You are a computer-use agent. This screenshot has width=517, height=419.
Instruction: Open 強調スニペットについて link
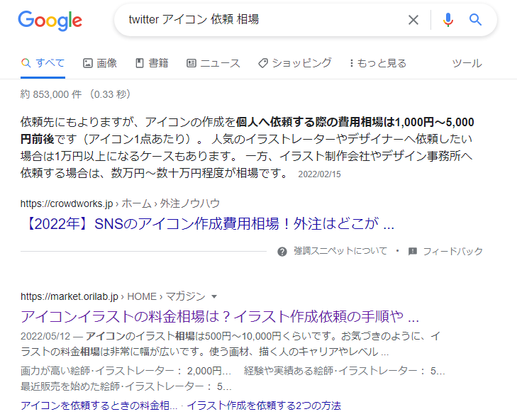tap(340, 251)
